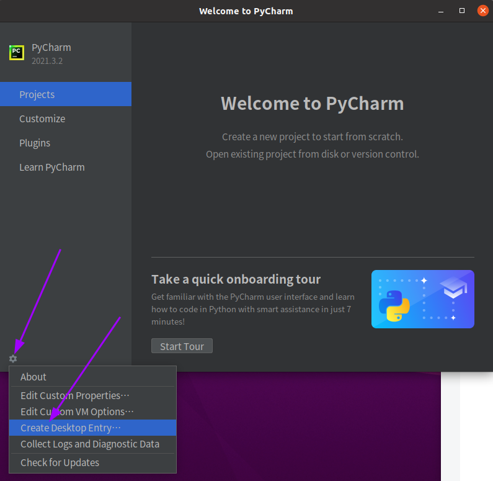Select Edit Custom VM Options entry

pos(92,411)
